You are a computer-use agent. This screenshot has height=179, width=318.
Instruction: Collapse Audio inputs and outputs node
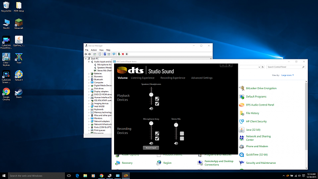pyautogui.click(x=89, y=62)
